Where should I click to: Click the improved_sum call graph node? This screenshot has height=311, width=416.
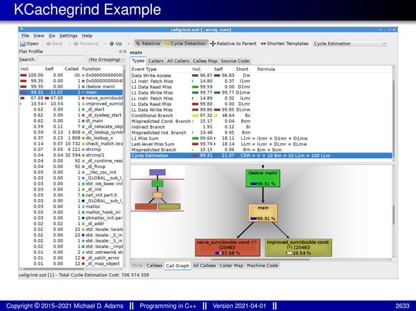pyautogui.click(x=298, y=247)
